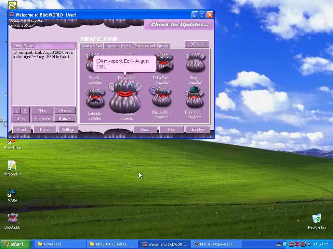Click the DEBUG button
333x249 pixels.
(197, 44)
